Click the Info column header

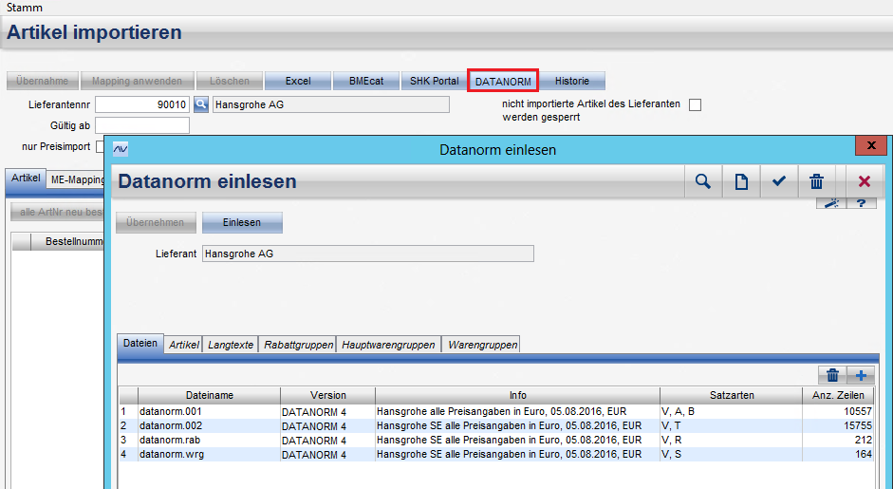point(518,395)
